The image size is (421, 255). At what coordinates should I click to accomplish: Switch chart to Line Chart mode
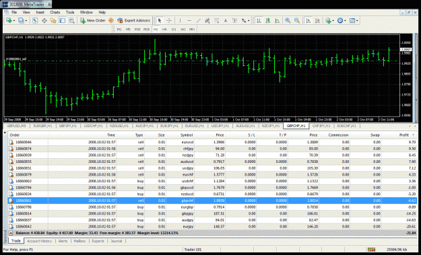277,20
